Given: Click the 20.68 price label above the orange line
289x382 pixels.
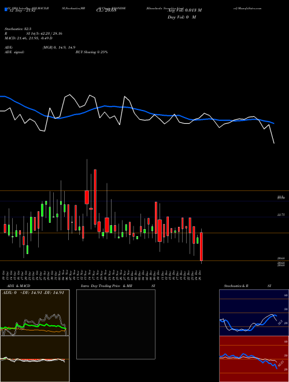Looking at the screenshot, I should click(x=281, y=258).
